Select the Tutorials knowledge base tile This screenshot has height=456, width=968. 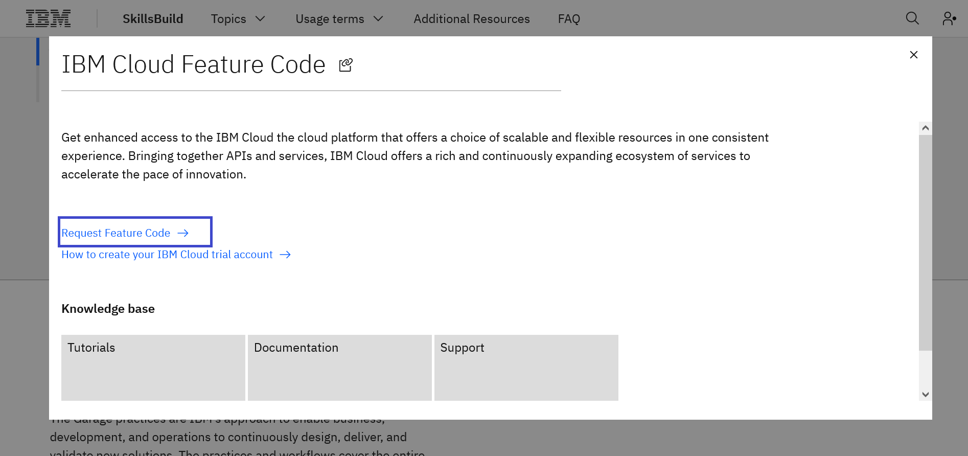(153, 368)
